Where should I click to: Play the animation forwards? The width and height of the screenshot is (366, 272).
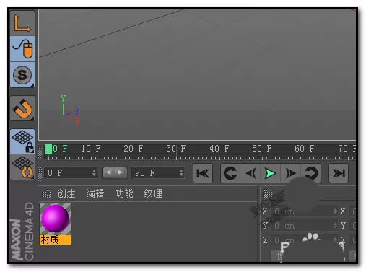tap(270, 173)
